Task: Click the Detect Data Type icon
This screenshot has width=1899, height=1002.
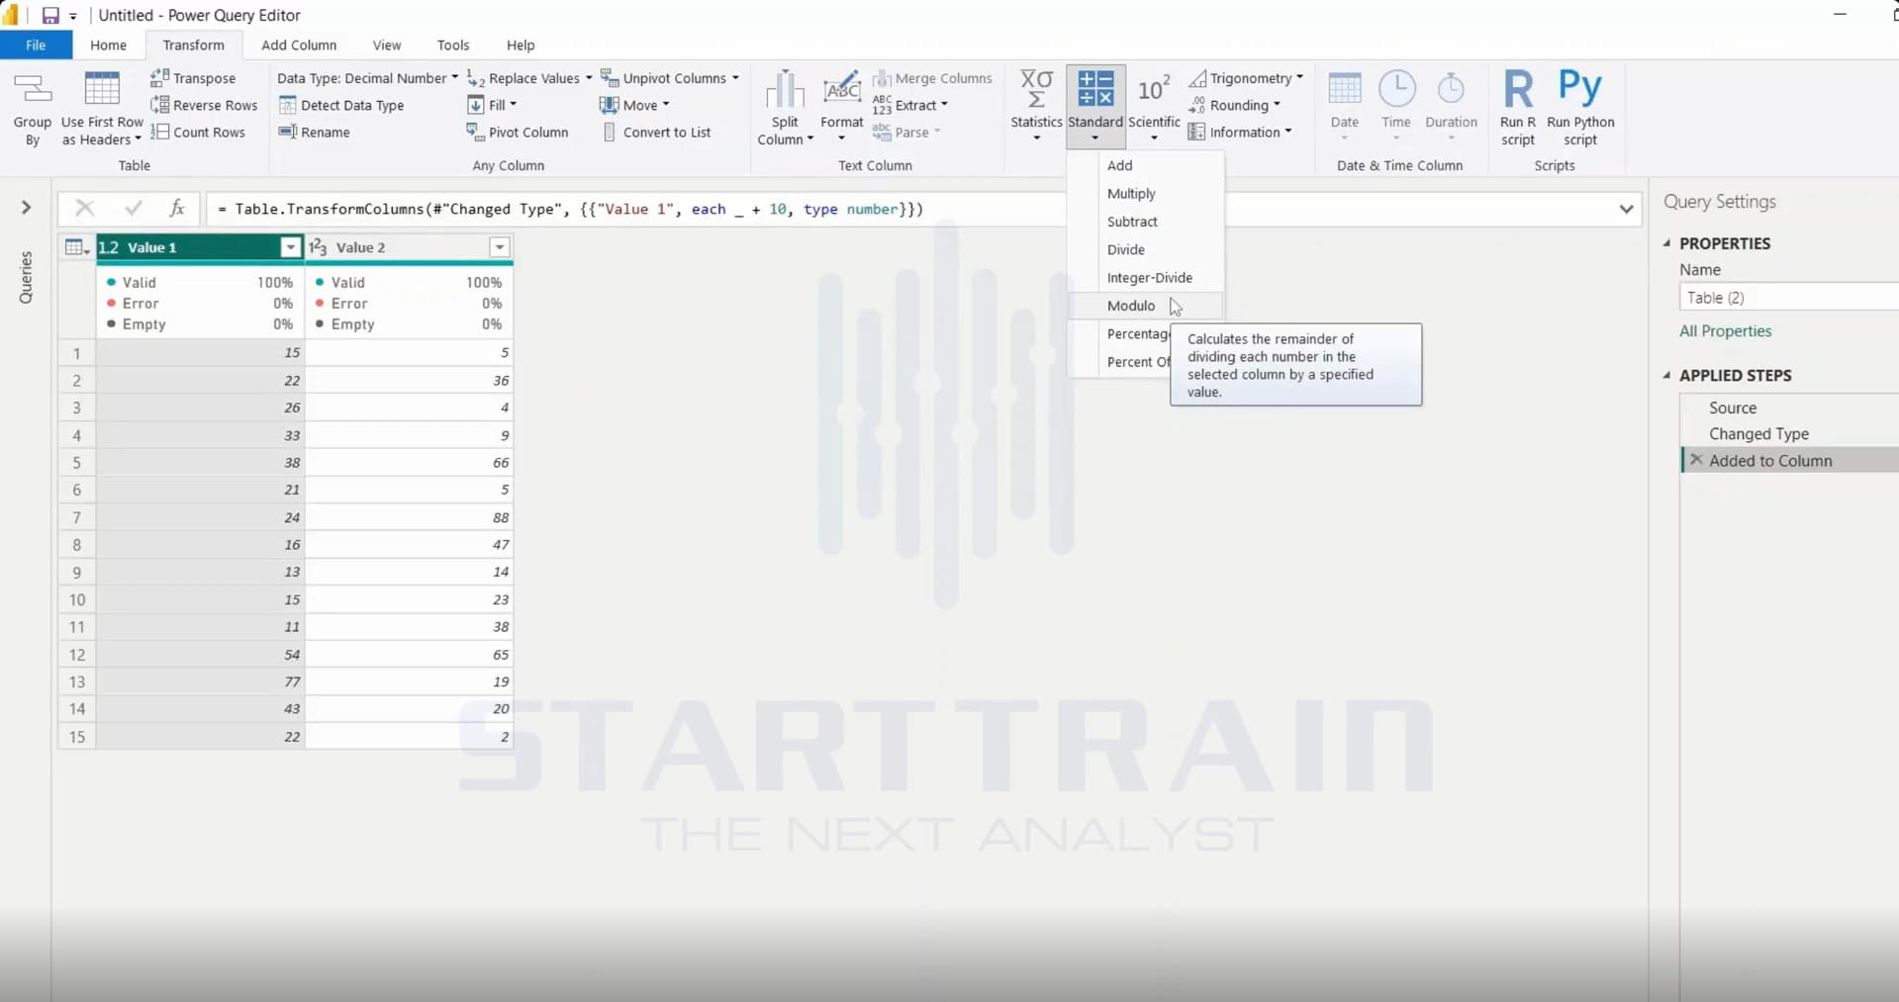Action: [288, 105]
